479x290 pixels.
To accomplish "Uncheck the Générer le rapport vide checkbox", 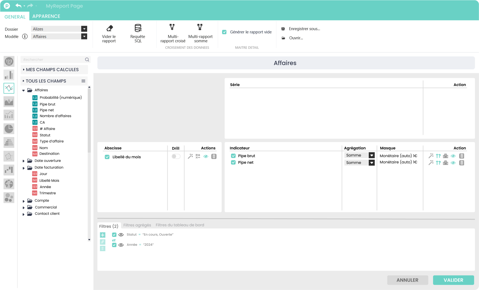I will (224, 32).
